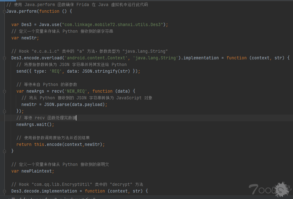Click the callback for Java.perform() breadcrumb
The image size is (293, 199).
point(31,198)
